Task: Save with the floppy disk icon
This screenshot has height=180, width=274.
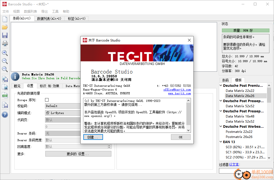Action: [5, 35]
